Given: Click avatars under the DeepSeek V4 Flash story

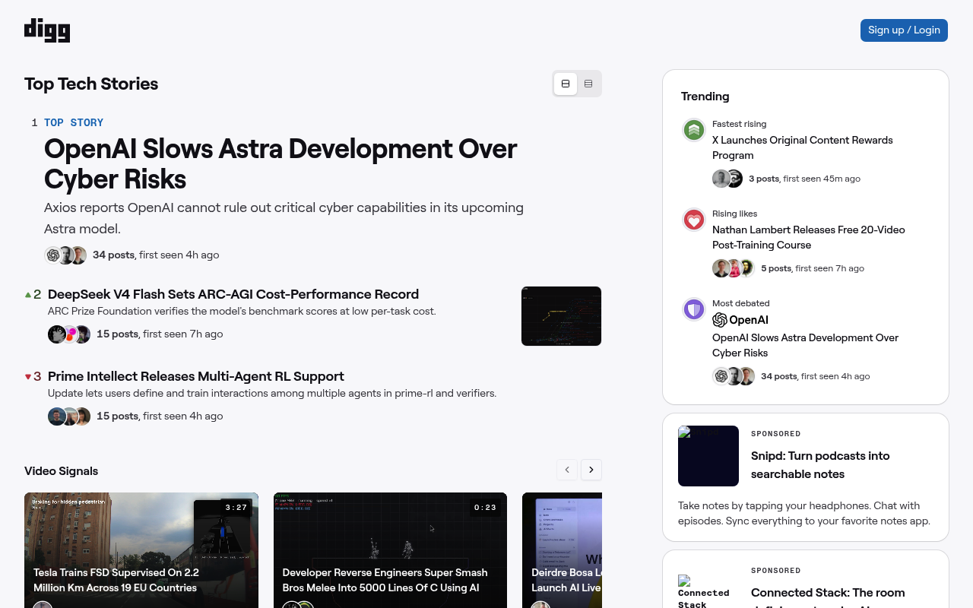Looking at the screenshot, I should 69,334.
